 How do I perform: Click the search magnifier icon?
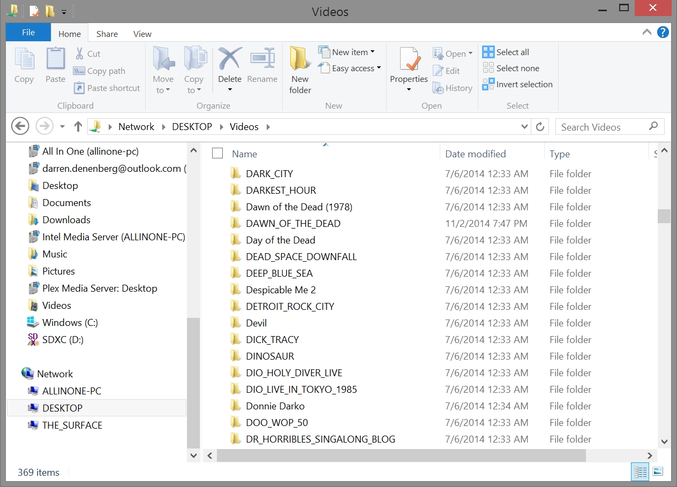(653, 126)
